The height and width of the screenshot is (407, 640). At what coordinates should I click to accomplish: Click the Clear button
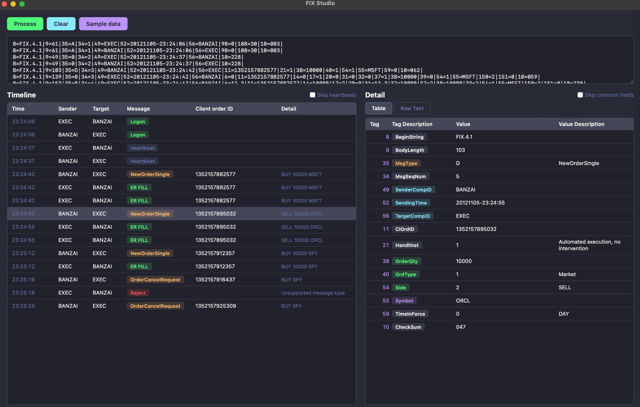click(x=61, y=23)
